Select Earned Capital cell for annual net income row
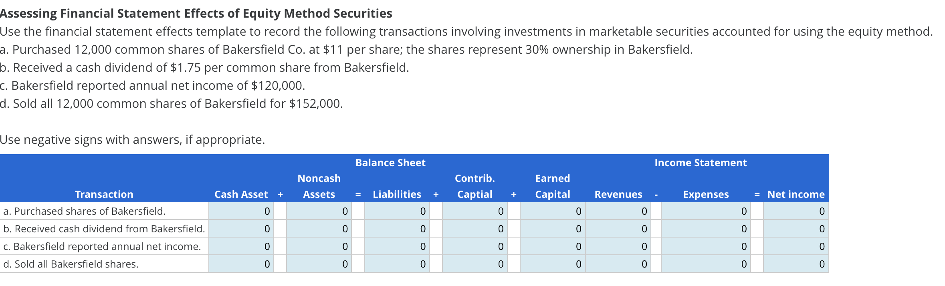 click(x=552, y=246)
